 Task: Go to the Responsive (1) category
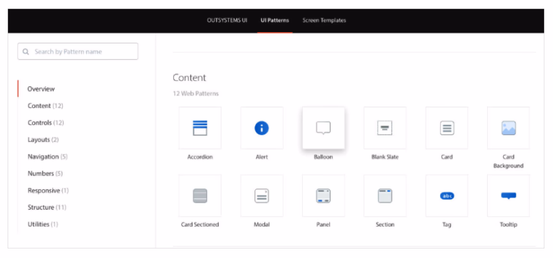48,190
